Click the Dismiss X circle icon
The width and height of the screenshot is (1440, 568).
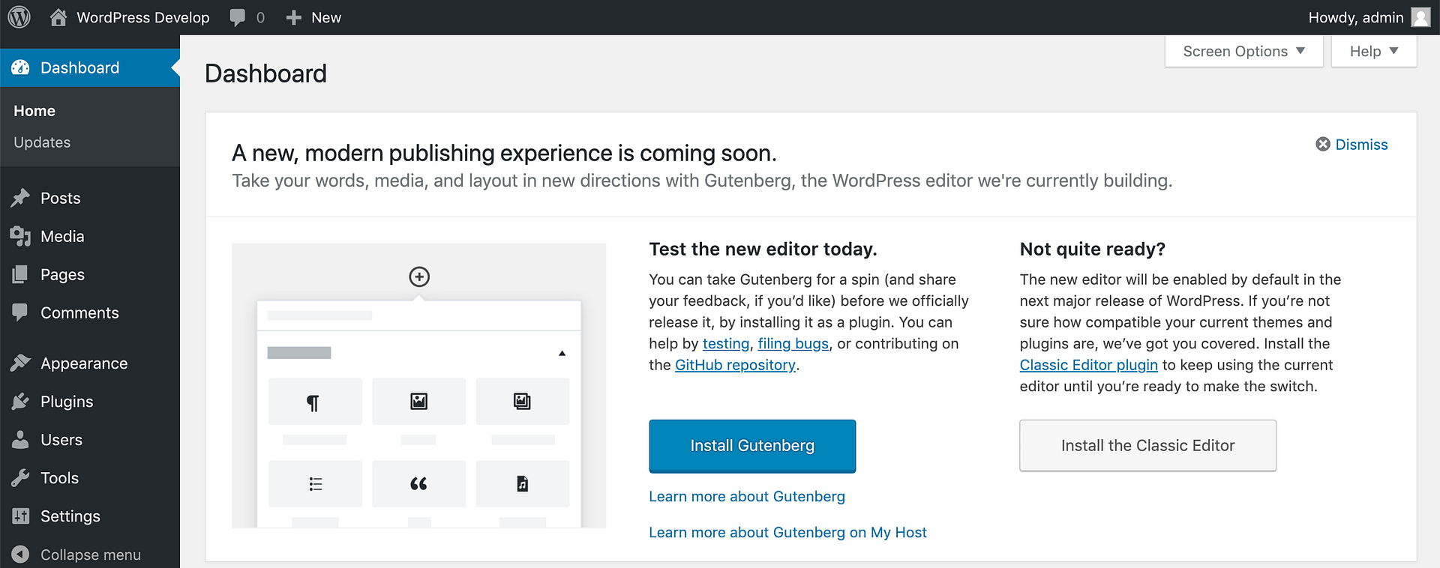point(1323,144)
